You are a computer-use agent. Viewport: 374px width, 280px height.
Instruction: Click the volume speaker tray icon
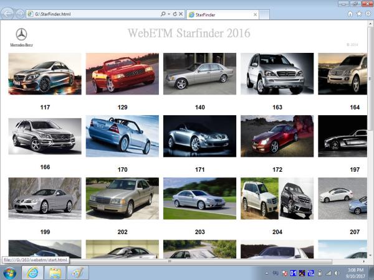(x=337, y=273)
